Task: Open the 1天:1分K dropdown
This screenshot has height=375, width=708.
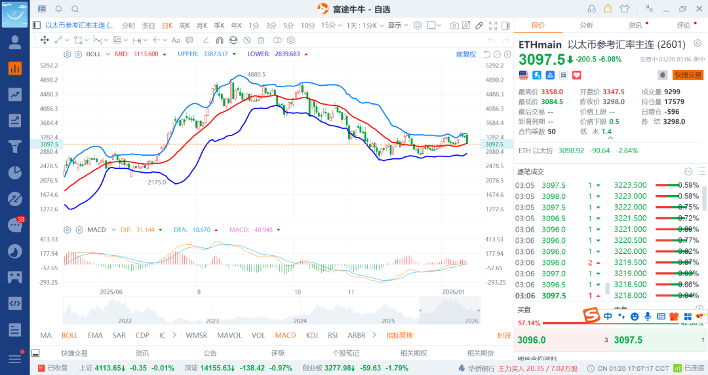Action: point(365,26)
